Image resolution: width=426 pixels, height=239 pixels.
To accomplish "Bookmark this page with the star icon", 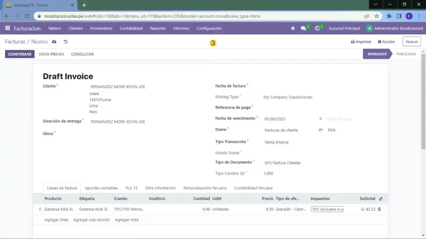I will [376, 16].
